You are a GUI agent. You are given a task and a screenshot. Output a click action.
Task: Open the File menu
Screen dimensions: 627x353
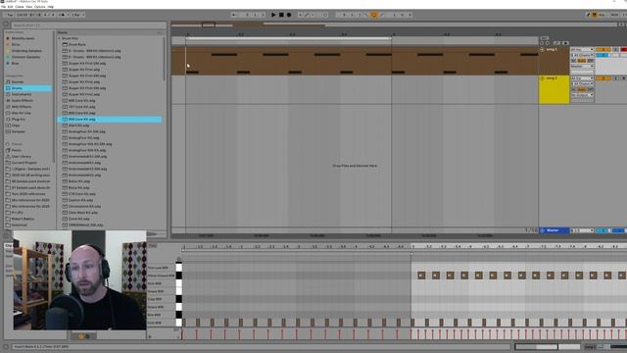pos(3,7)
